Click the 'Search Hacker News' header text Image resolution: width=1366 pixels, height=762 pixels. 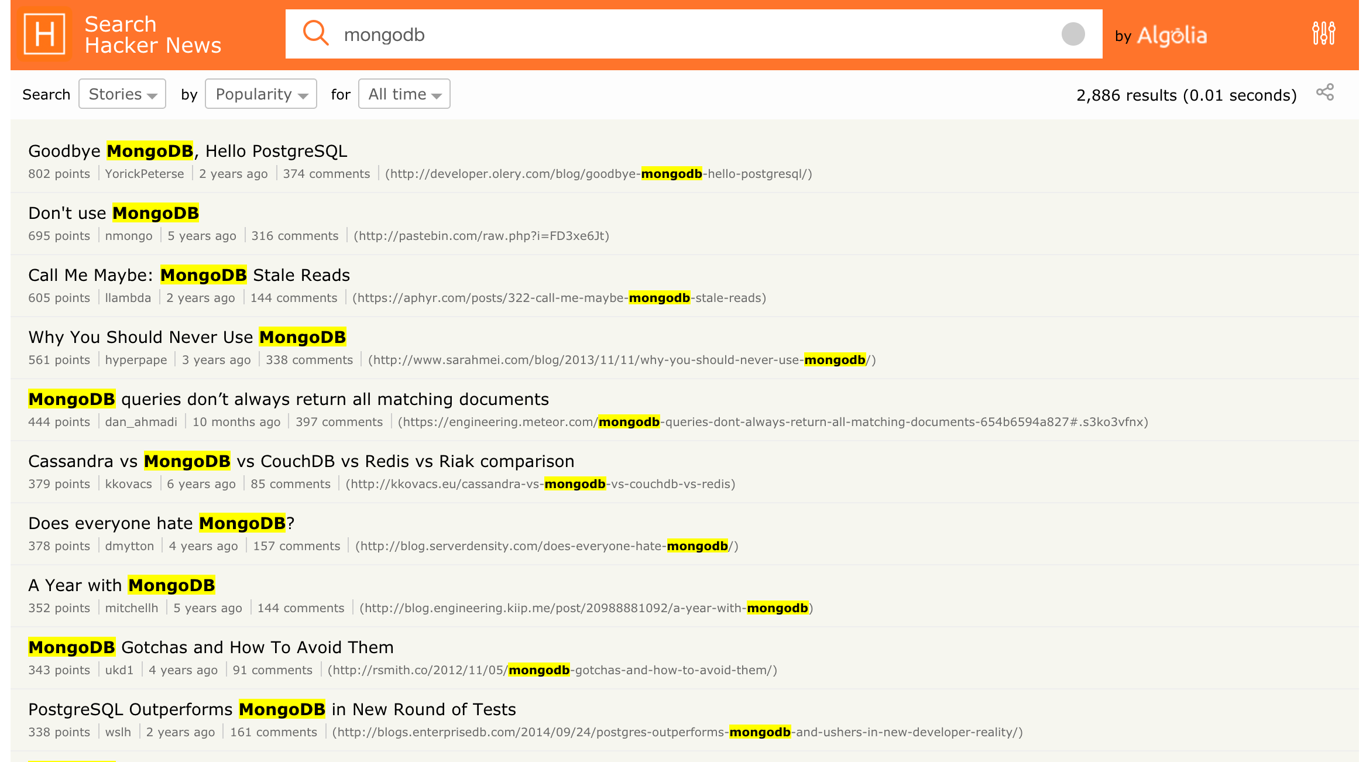152,35
